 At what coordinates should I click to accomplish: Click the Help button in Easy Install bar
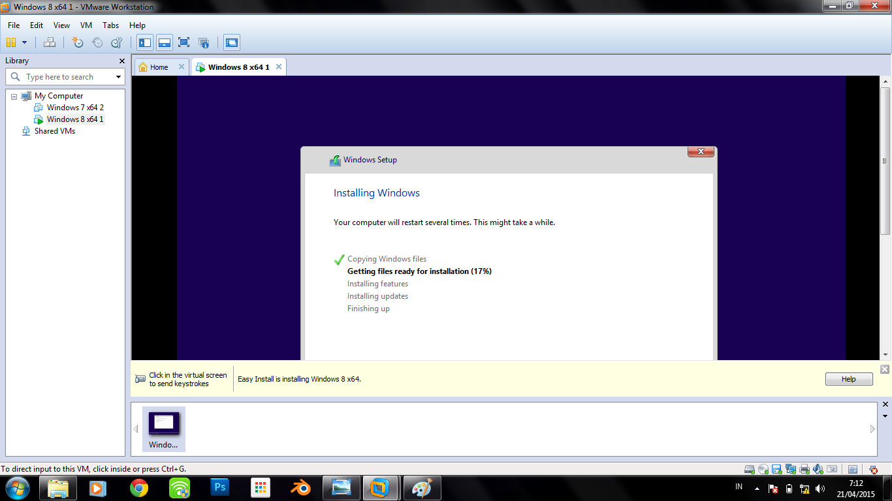[x=849, y=379]
